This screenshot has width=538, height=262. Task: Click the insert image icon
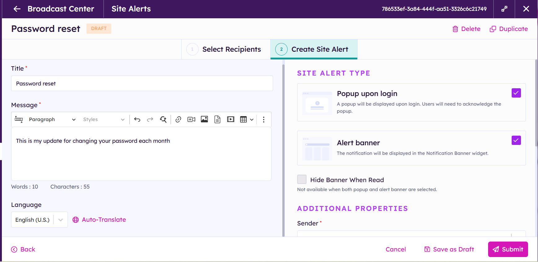[x=204, y=120]
